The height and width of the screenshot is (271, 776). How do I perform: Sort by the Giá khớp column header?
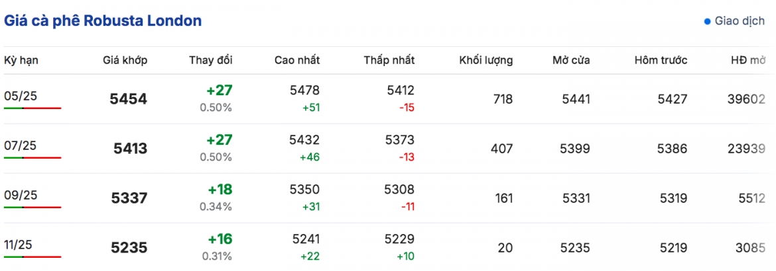[125, 61]
